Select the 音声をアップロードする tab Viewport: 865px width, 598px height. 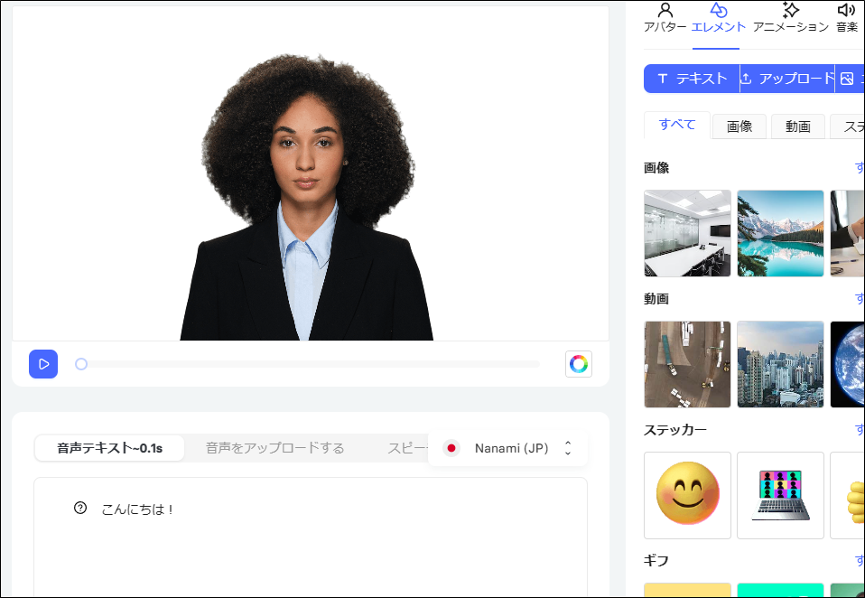pos(274,448)
